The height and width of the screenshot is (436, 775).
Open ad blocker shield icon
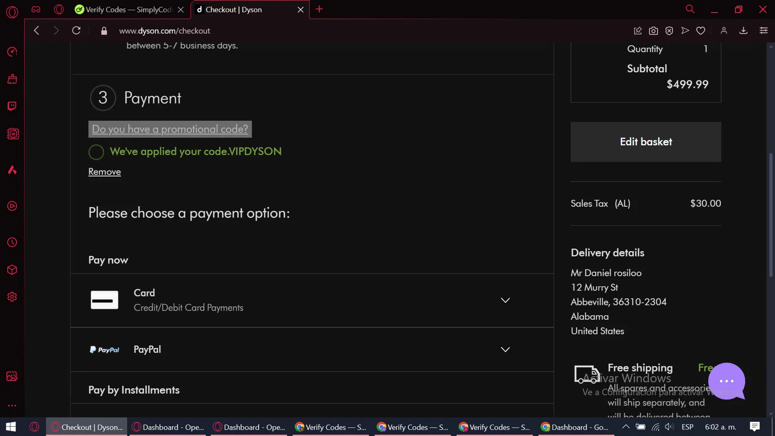click(x=669, y=31)
